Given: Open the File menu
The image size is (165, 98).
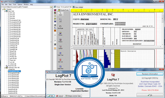Looking at the screenshot, I should [3, 5].
